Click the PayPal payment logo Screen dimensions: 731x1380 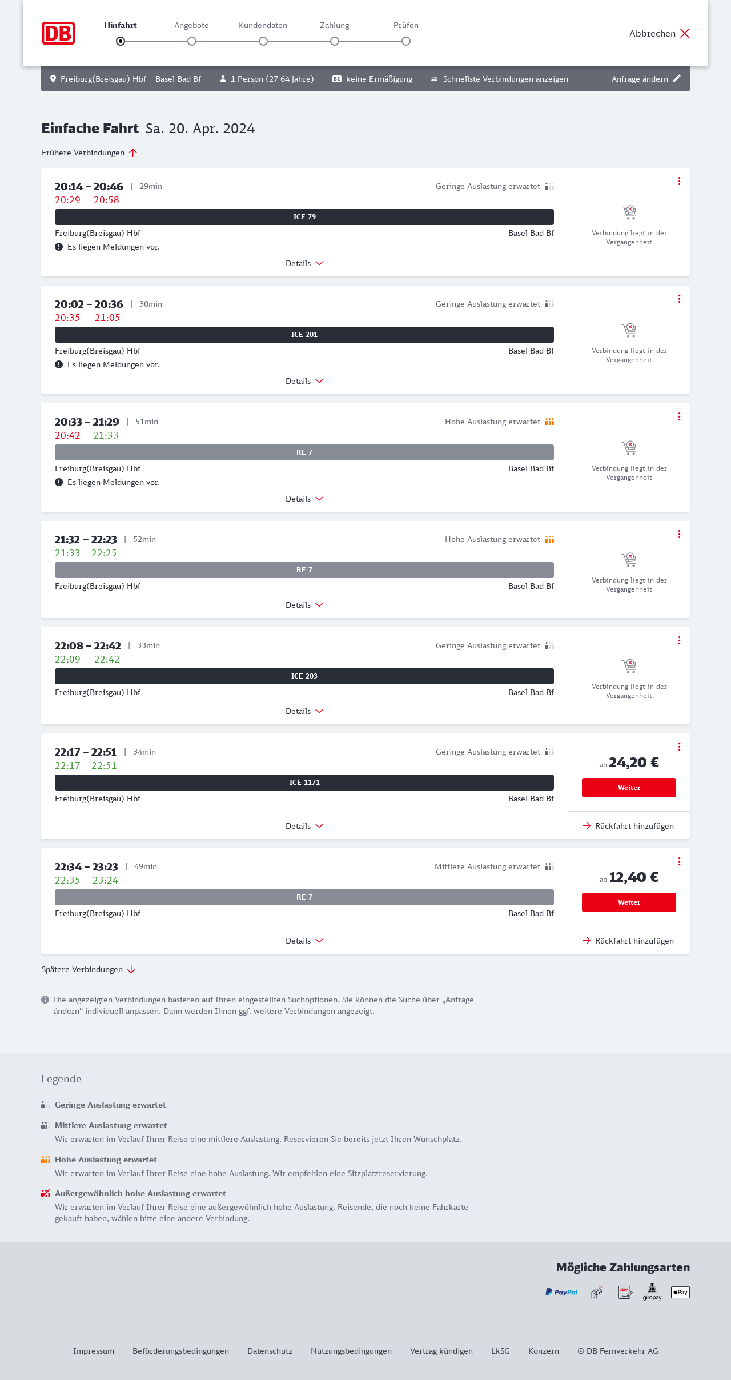point(561,1292)
